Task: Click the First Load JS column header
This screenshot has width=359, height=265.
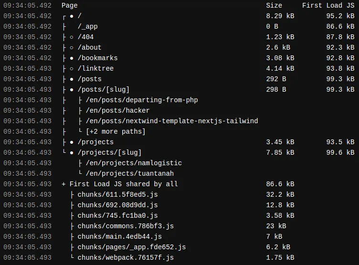Action: tap(328, 5)
